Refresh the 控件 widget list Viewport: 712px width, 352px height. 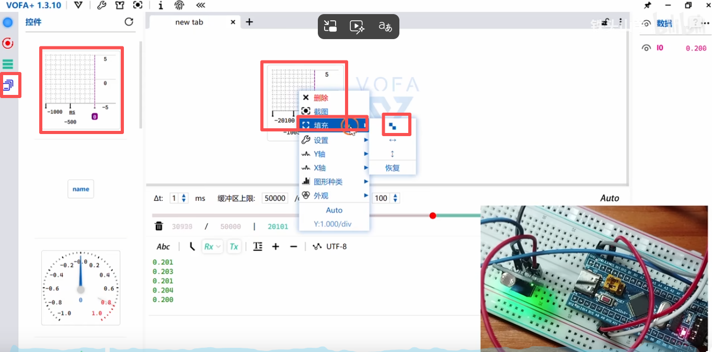(129, 22)
